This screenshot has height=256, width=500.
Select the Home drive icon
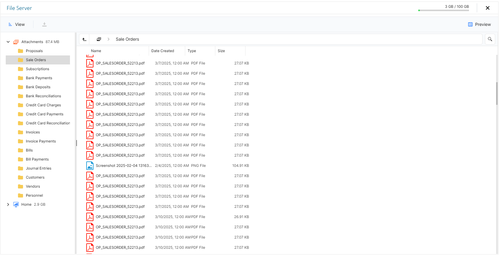coord(16,204)
